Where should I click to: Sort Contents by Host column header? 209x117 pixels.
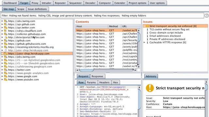point(92,26)
